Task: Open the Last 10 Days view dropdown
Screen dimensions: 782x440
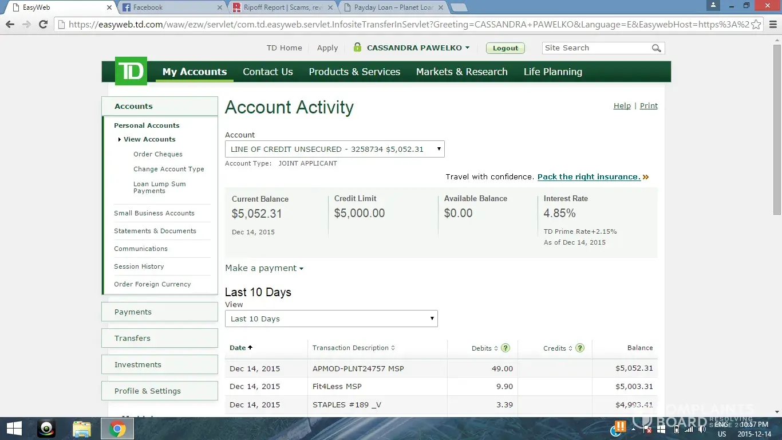Action: click(331, 319)
